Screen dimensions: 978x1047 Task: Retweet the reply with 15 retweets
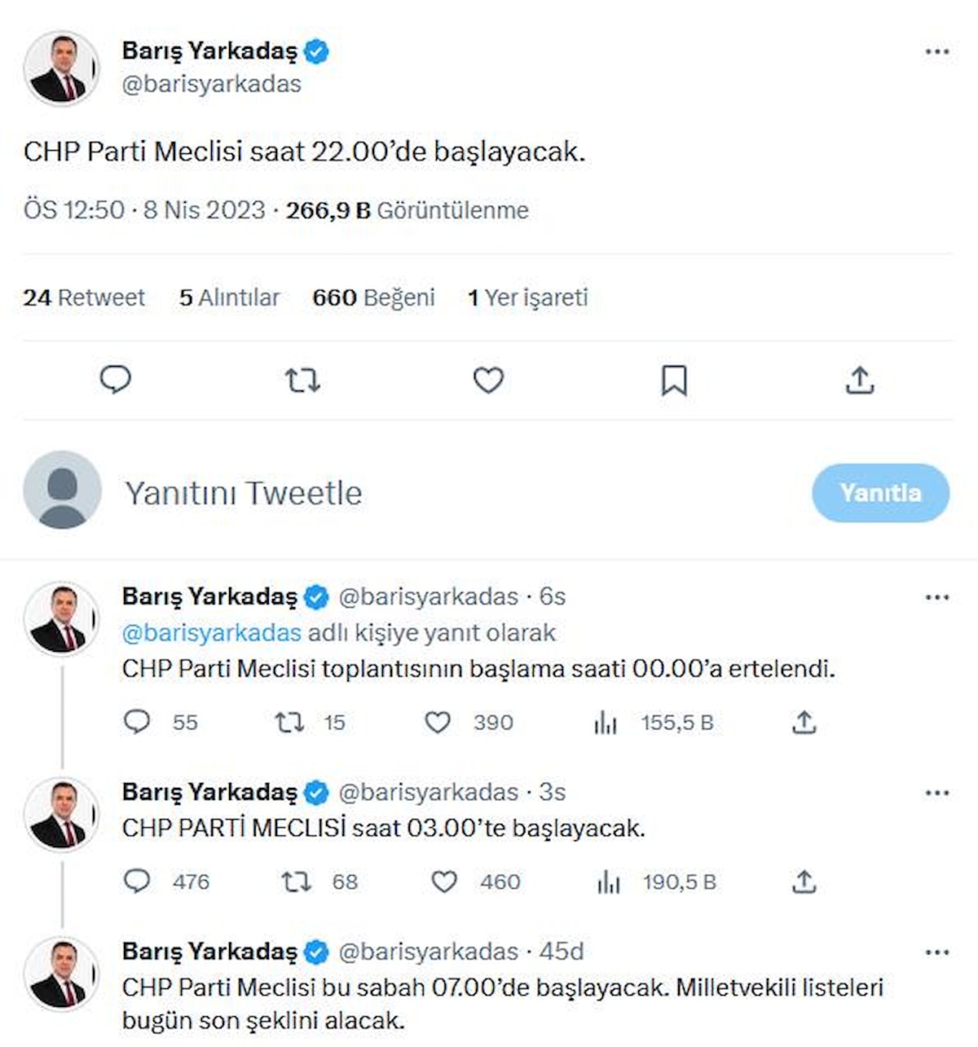pos(289,722)
